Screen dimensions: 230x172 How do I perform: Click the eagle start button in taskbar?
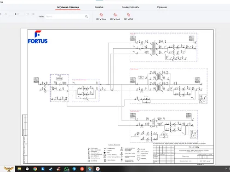(9, 169)
